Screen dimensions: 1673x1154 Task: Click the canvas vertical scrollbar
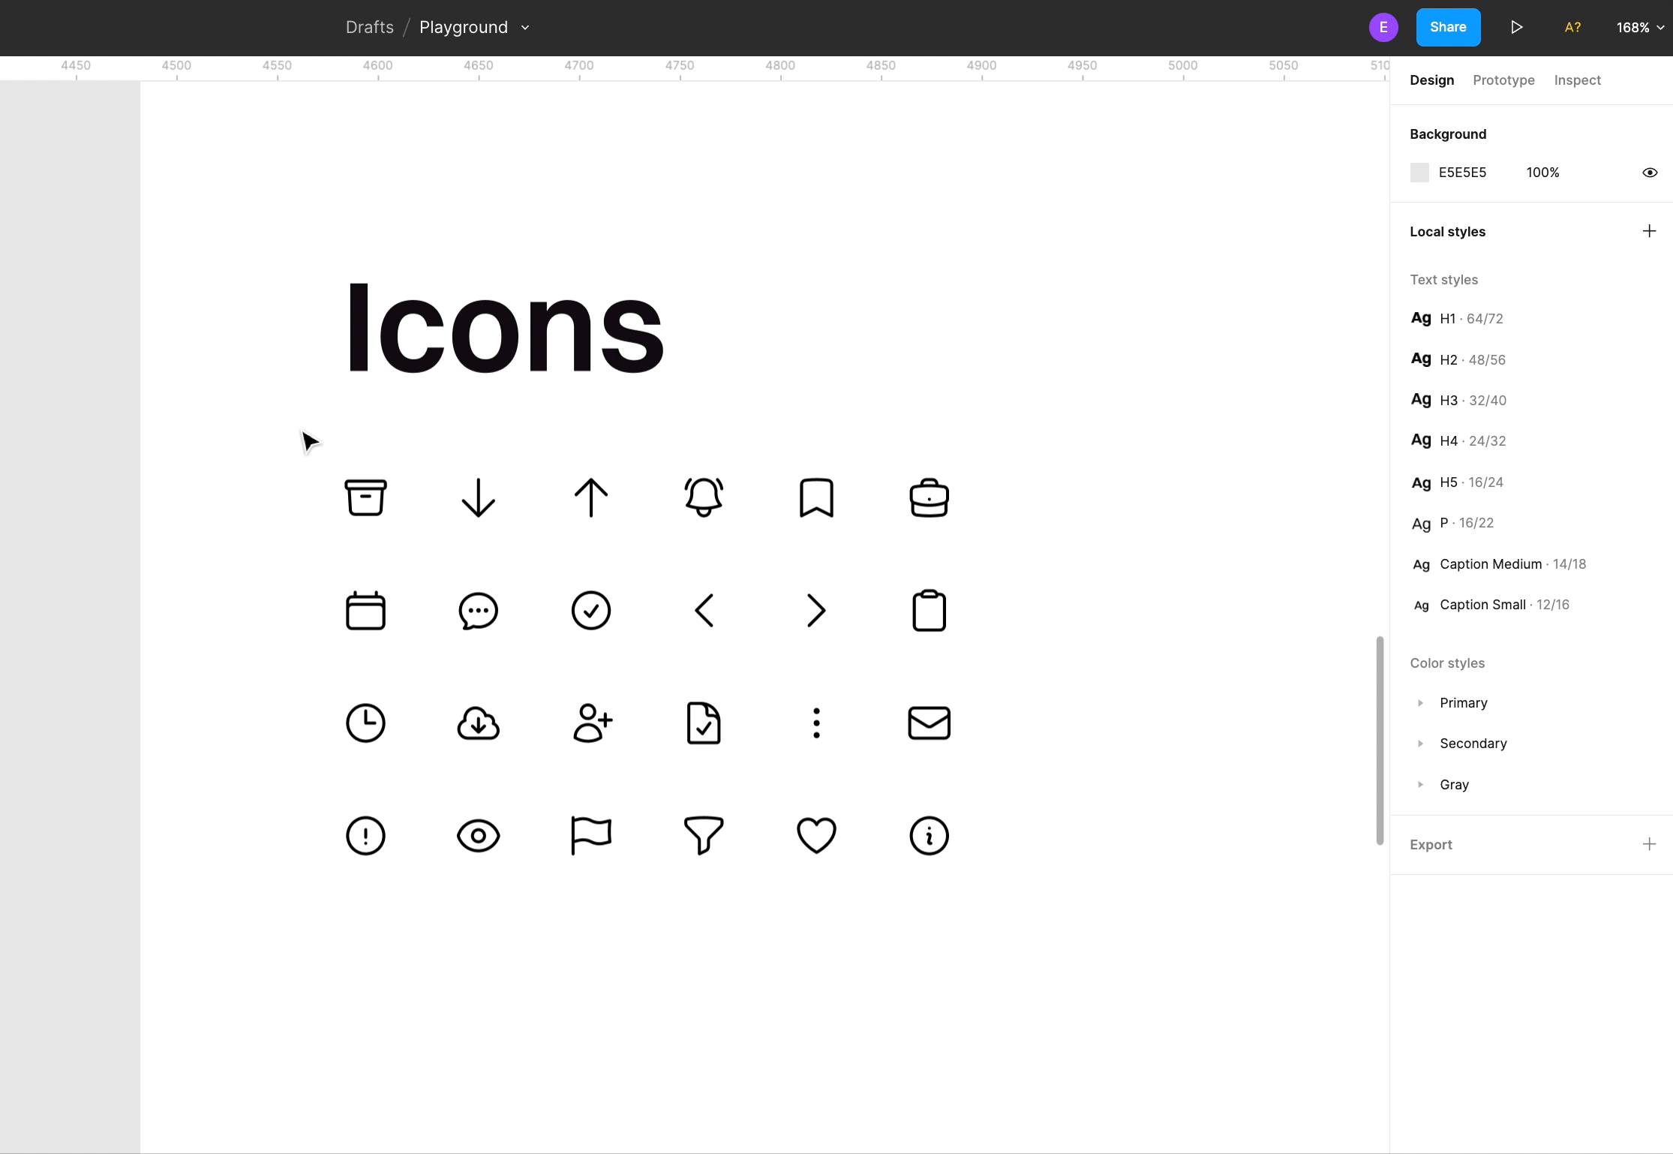(x=1379, y=741)
